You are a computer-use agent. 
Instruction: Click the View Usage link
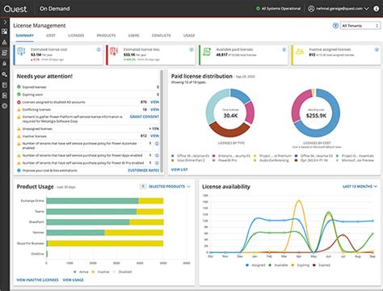(x=73, y=280)
